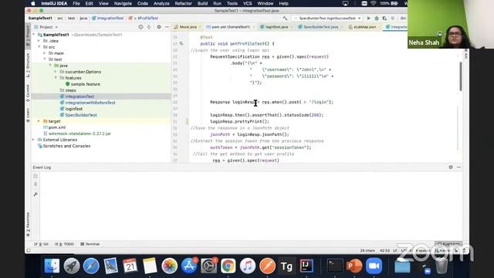
Task: Start debugging with the Debug bug icon
Action: point(377,19)
